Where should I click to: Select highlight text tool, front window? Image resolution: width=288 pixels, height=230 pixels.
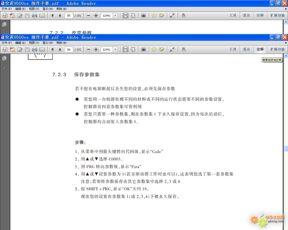pyautogui.click(x=161, y=49)
